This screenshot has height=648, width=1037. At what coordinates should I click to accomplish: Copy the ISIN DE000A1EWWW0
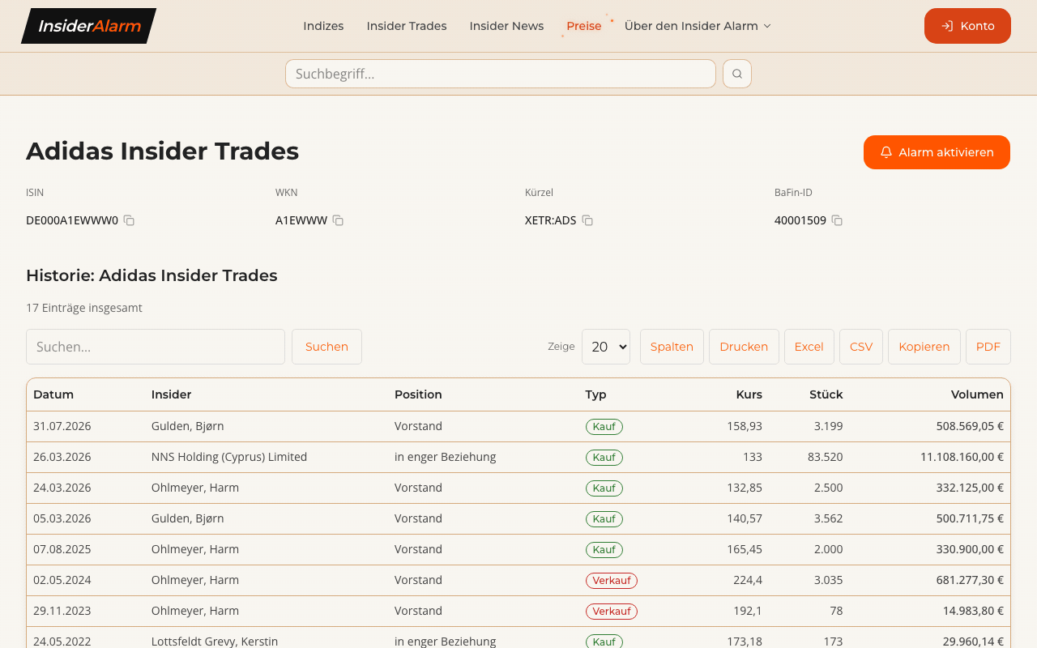(x=129, y=220)
